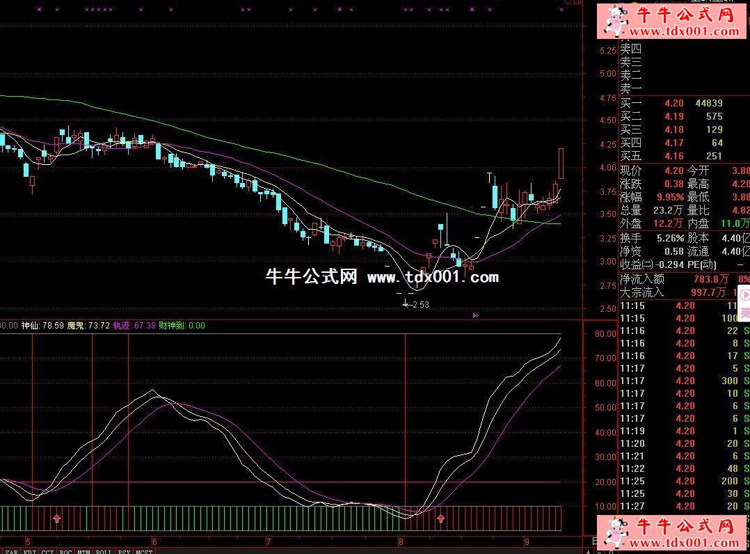Click the PE(动) label
The height and width of the screenshot is (554, 750).
tap(702, 264)
